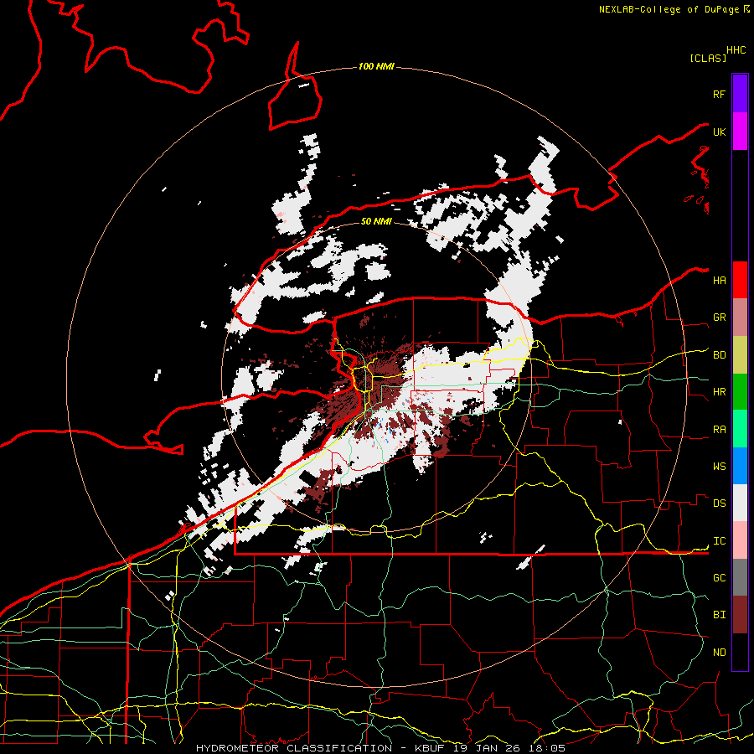
Task: Click the IC legend label
Action: [719, 541]
